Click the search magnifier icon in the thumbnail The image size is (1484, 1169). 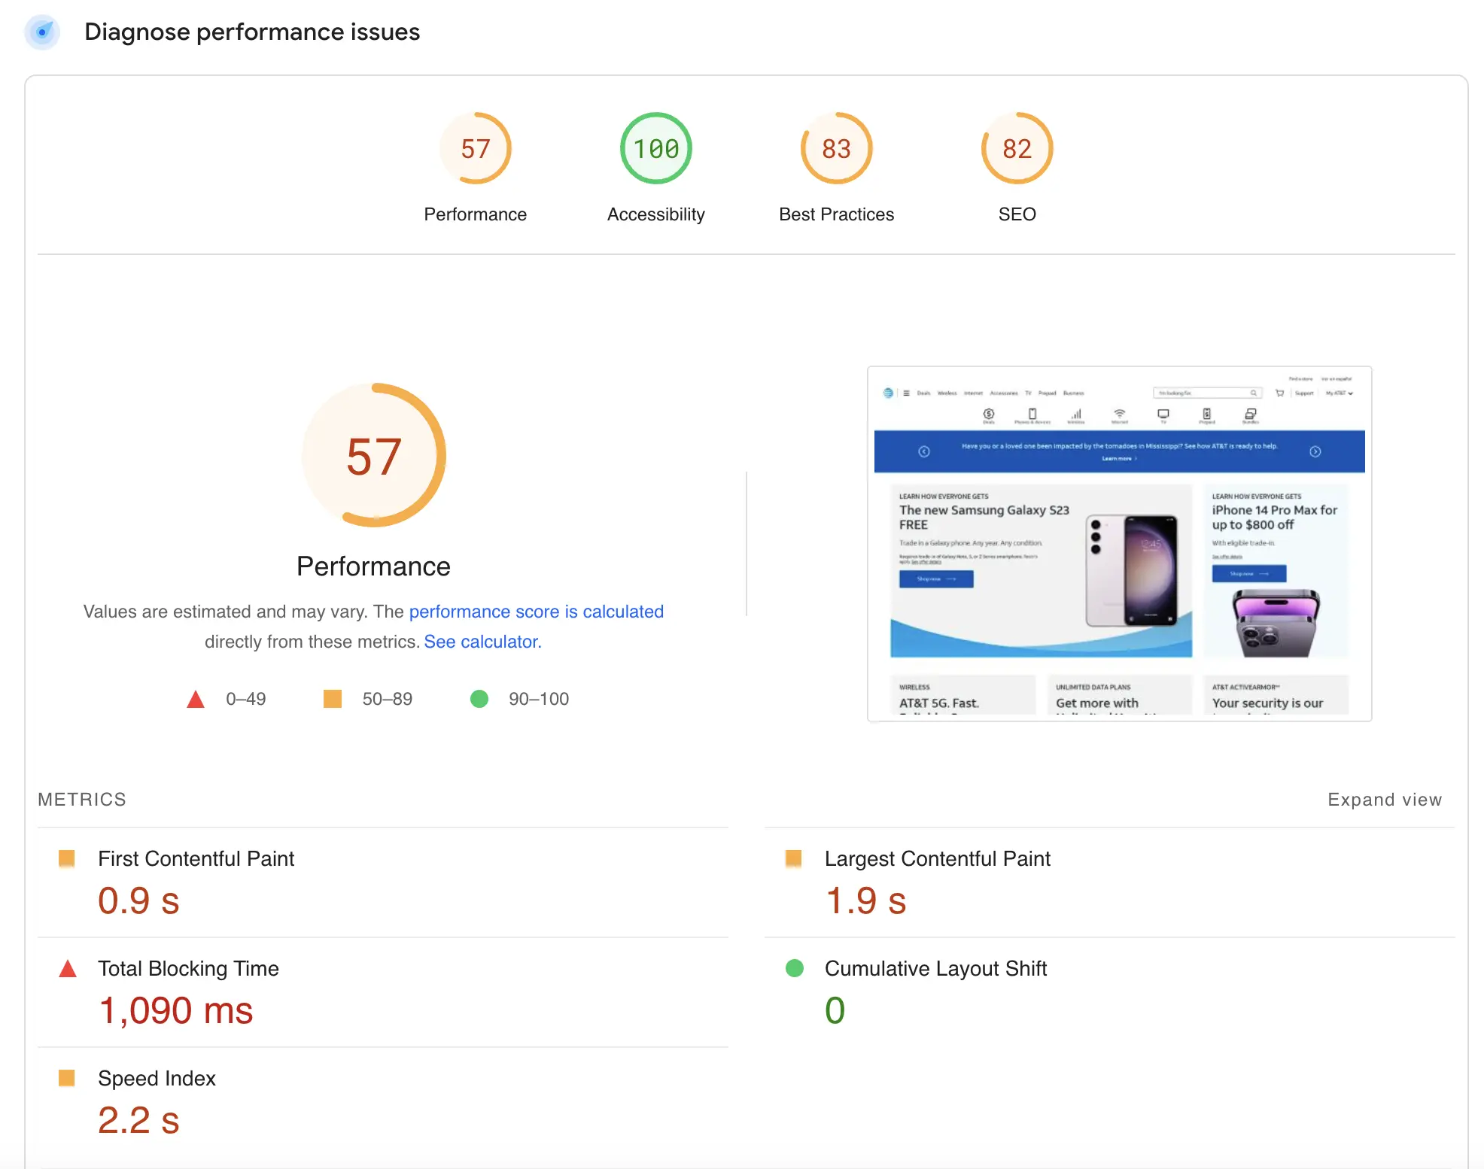pyautogui.click(x=1254, y=393)
